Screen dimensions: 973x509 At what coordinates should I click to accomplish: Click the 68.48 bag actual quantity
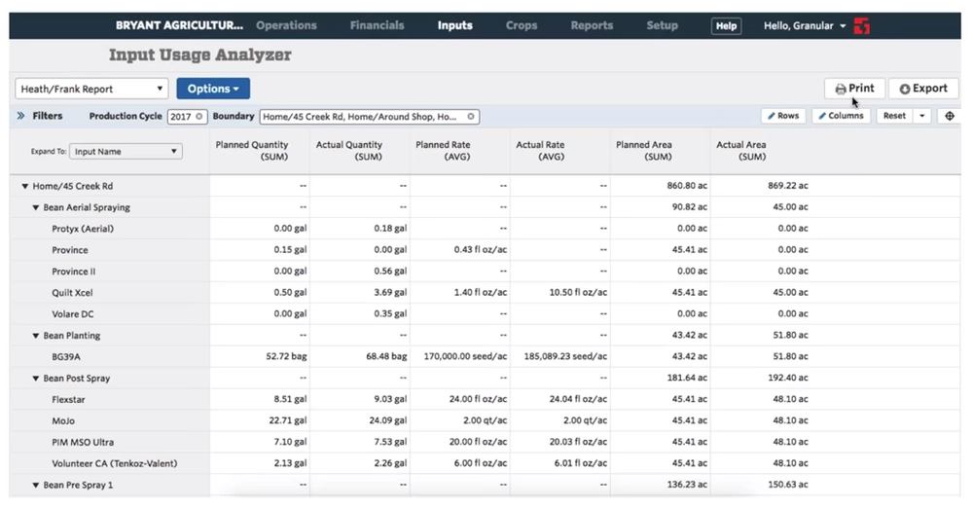pyautogui.click(x=386, y=357)
